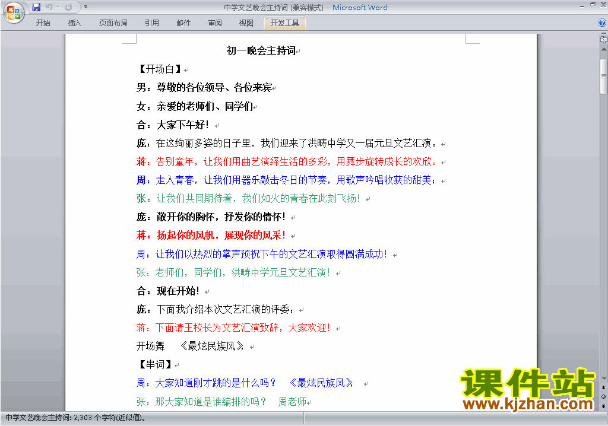This screenshot has width=608, height=426.
Task: Undo the last action
Action: tap(49, 7)
